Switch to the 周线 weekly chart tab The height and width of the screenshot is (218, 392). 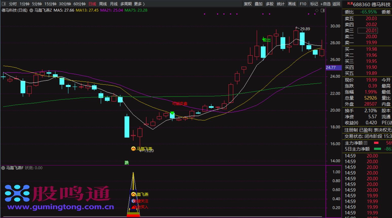[103, 4]
